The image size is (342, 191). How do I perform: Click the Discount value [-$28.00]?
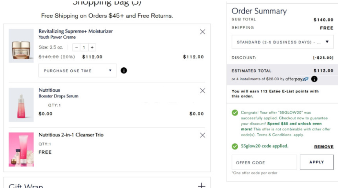[323, 58]
